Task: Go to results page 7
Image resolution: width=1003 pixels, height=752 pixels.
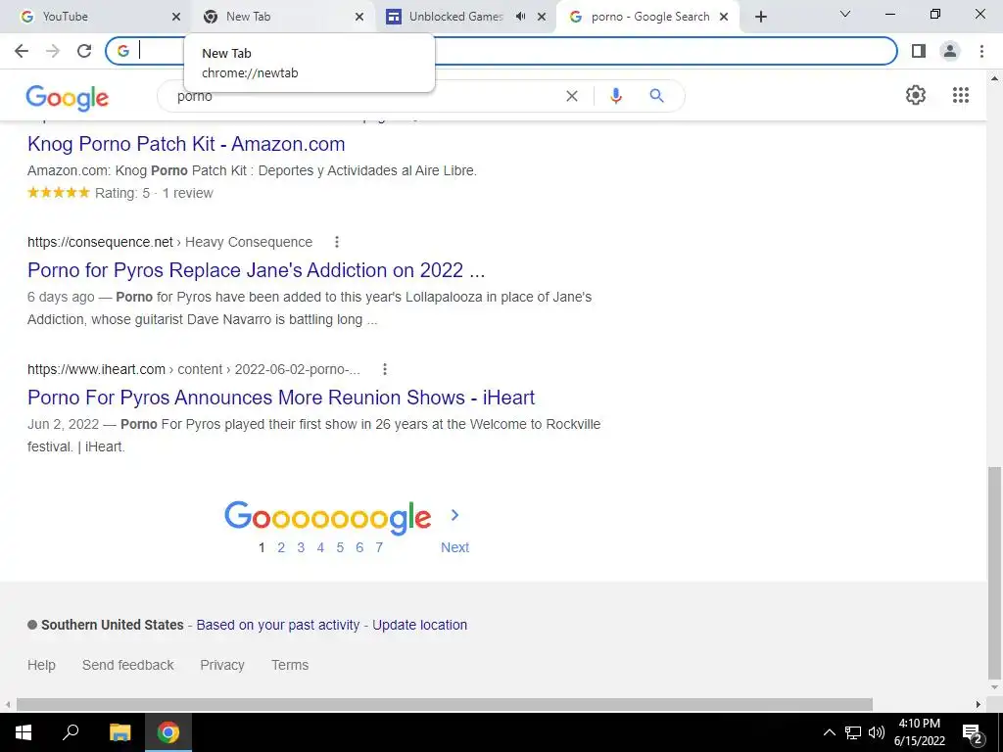Action: [x=379, y=547]
